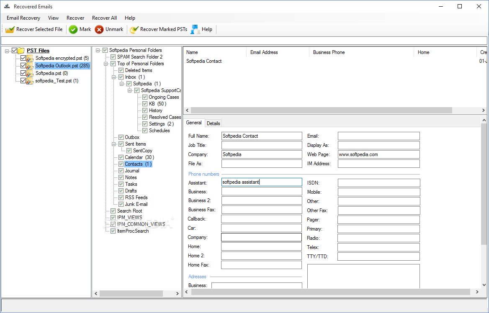Click the Home column header

pyautogui.click(x=445, y=52)
